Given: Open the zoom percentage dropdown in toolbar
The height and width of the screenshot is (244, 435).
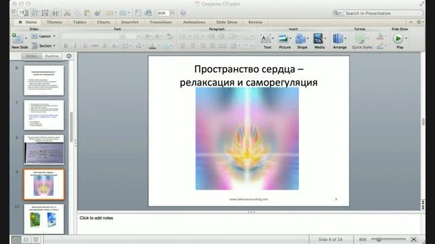Looking at the screenshot, I should (172, 13).
